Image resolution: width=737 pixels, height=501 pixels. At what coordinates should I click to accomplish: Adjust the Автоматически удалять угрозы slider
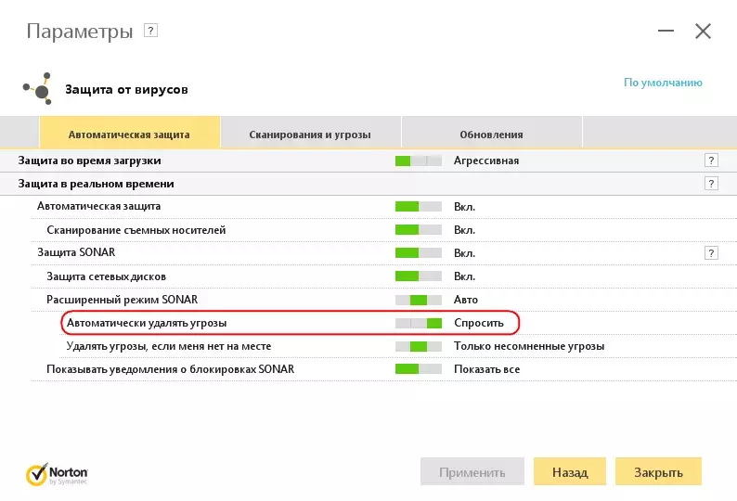pyautogui.click(x=419, y=323)
